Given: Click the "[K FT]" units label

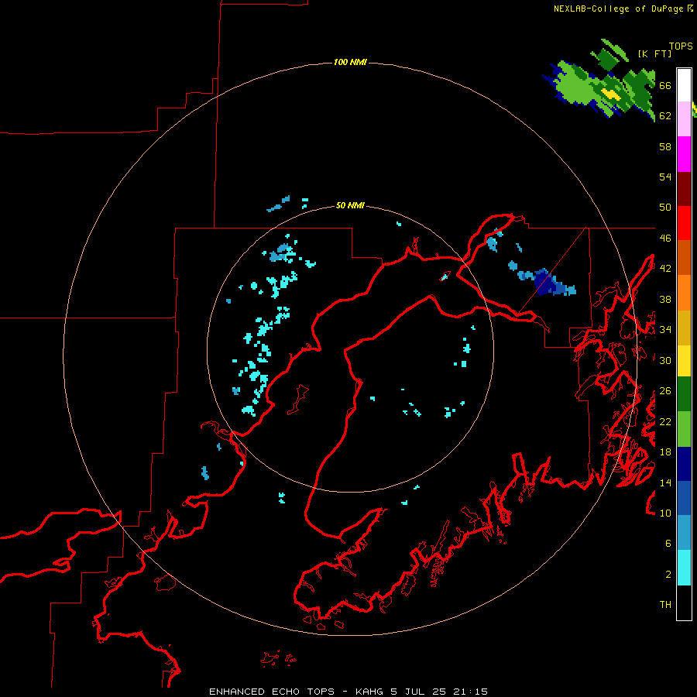Looking at the screenshot, I should [654, 53].
